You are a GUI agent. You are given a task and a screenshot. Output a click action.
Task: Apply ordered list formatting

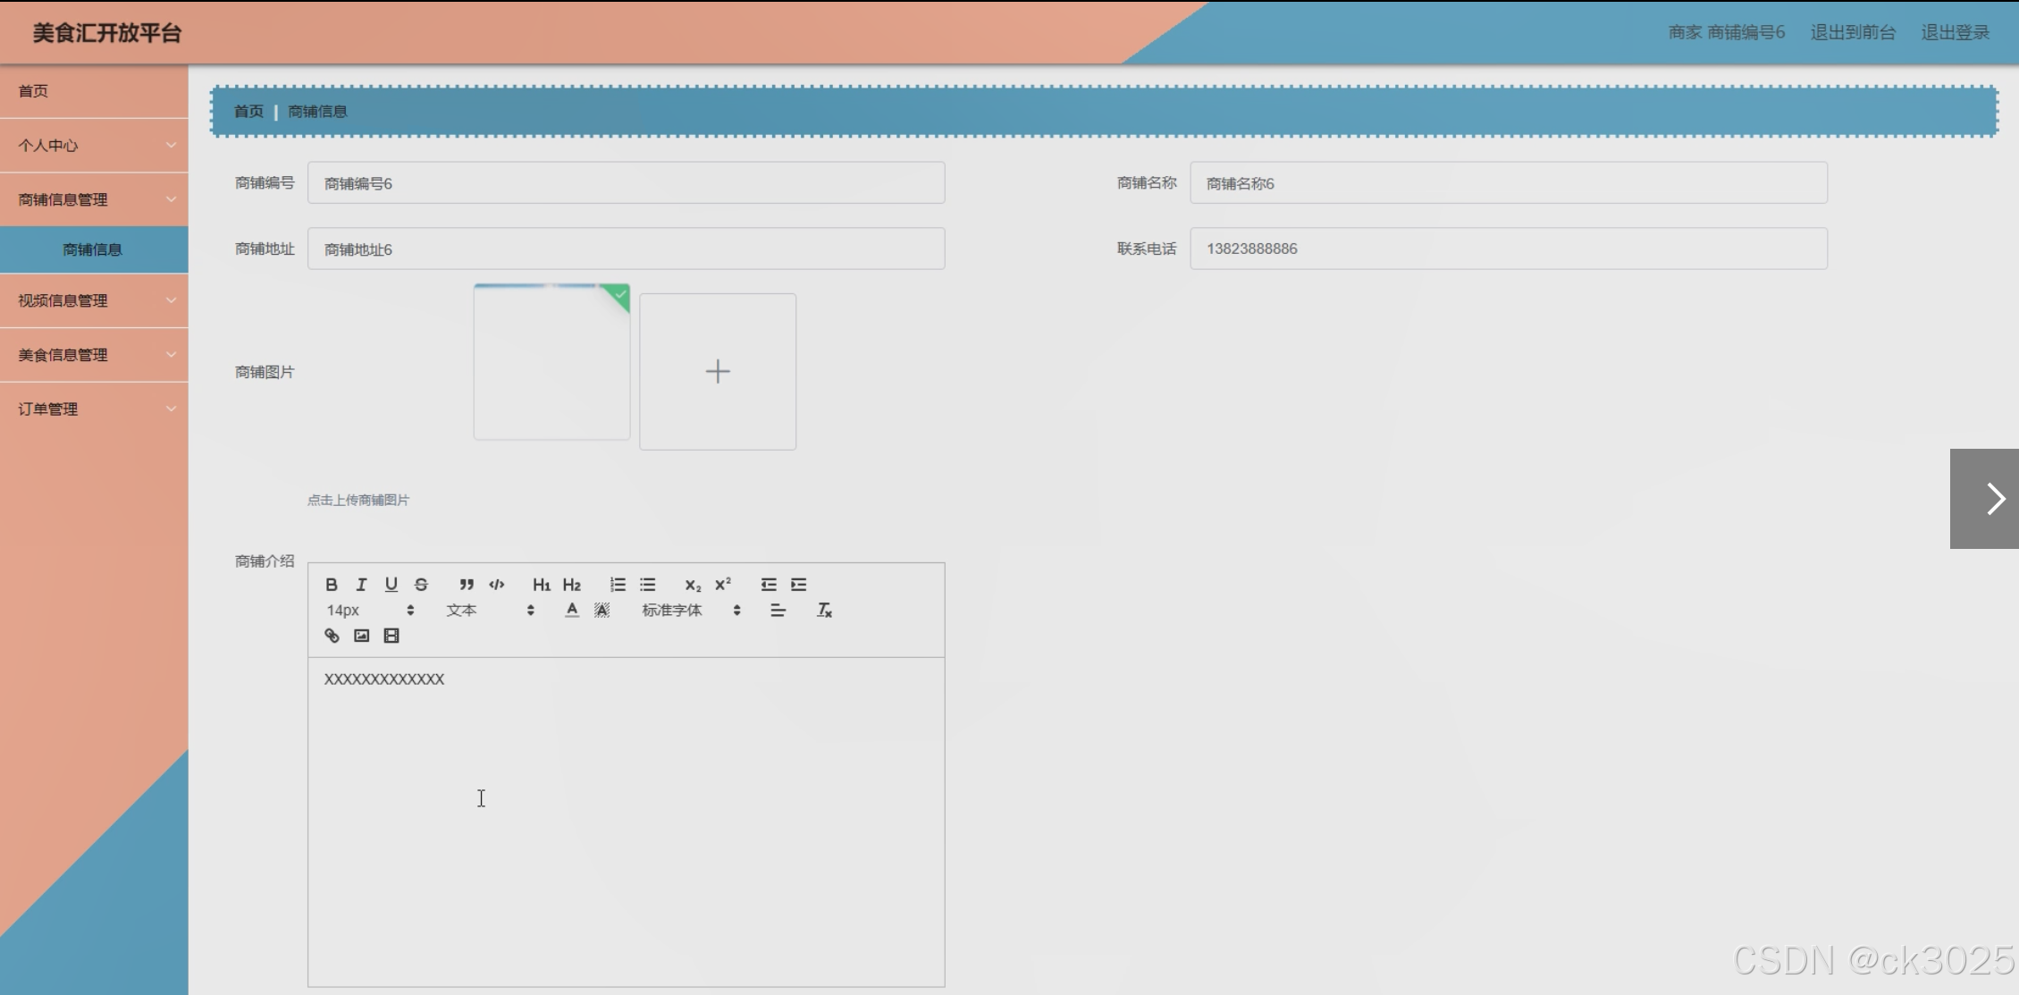pyautogui.click(x=618, y=585)
